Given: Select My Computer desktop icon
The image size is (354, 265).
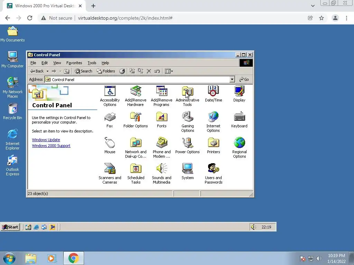Looking at the screenshot, I should pyautogui.click(x=12, y=60).
